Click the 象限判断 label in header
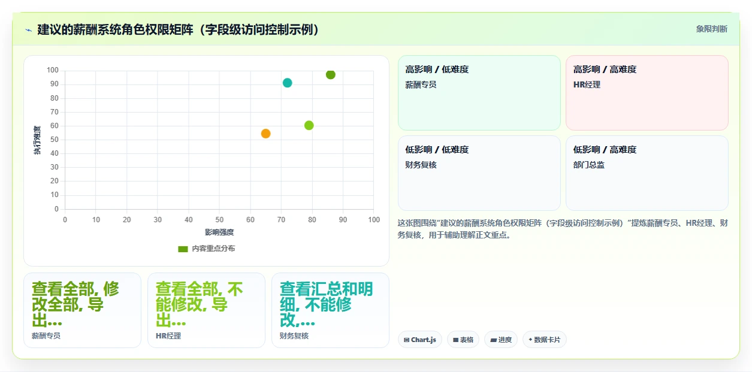This screenshot has height=372, width=752. [x=712, y=29]
